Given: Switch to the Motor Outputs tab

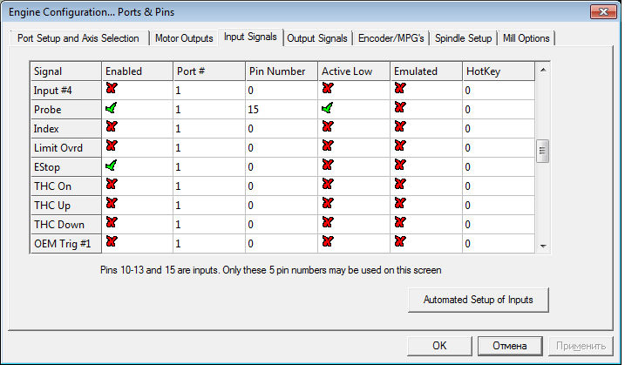Looking at the screenshot, I should click(184, 38).
